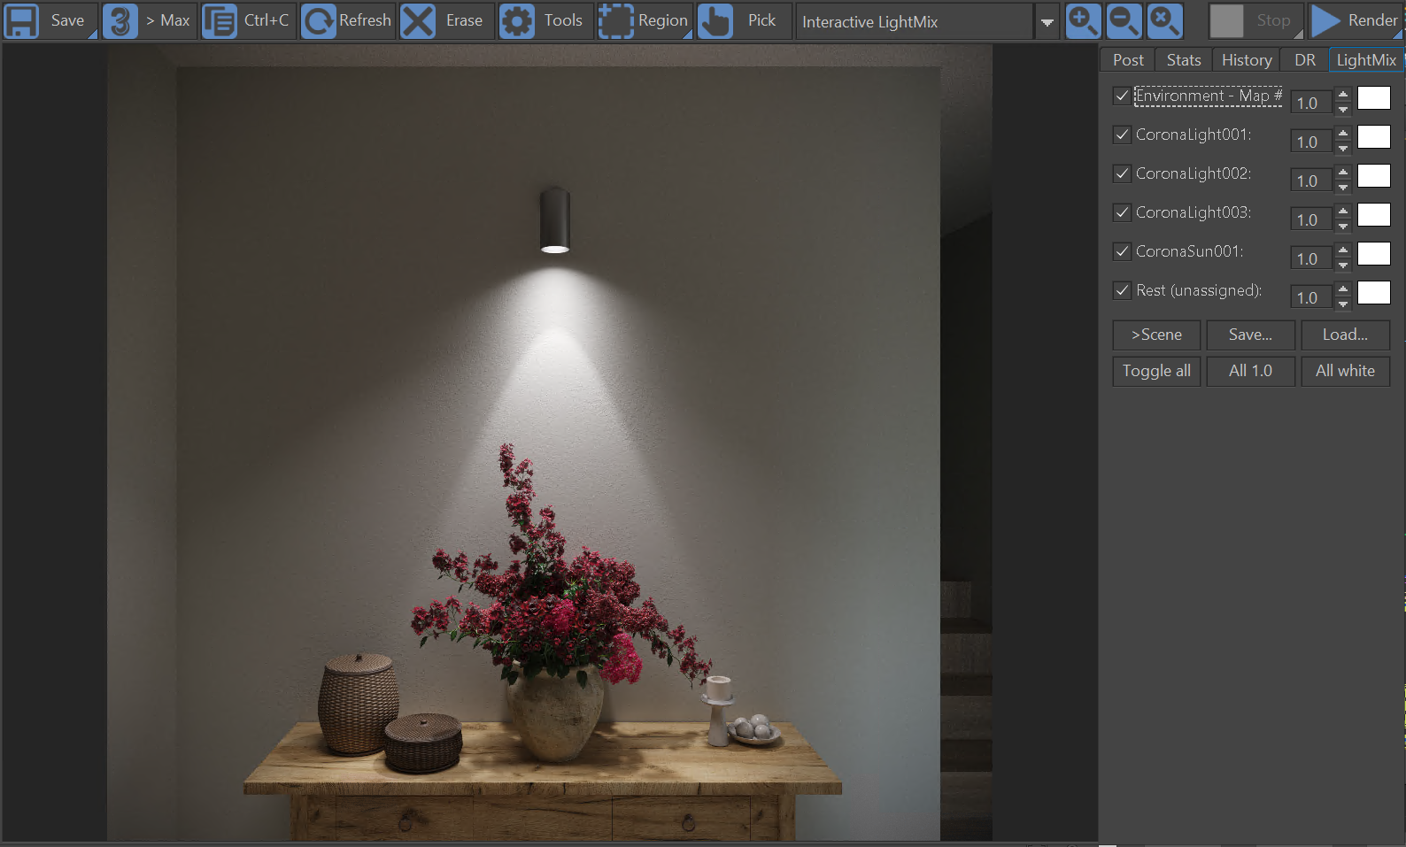Viewport: 1406px width, 847px height.
Task: Decrease Rest (unassigned) intensity down arrow
Action: tap(1343, 304)
